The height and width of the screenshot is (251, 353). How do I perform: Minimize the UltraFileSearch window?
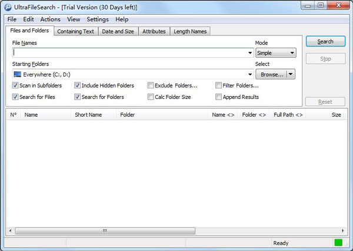coord(308,6)
